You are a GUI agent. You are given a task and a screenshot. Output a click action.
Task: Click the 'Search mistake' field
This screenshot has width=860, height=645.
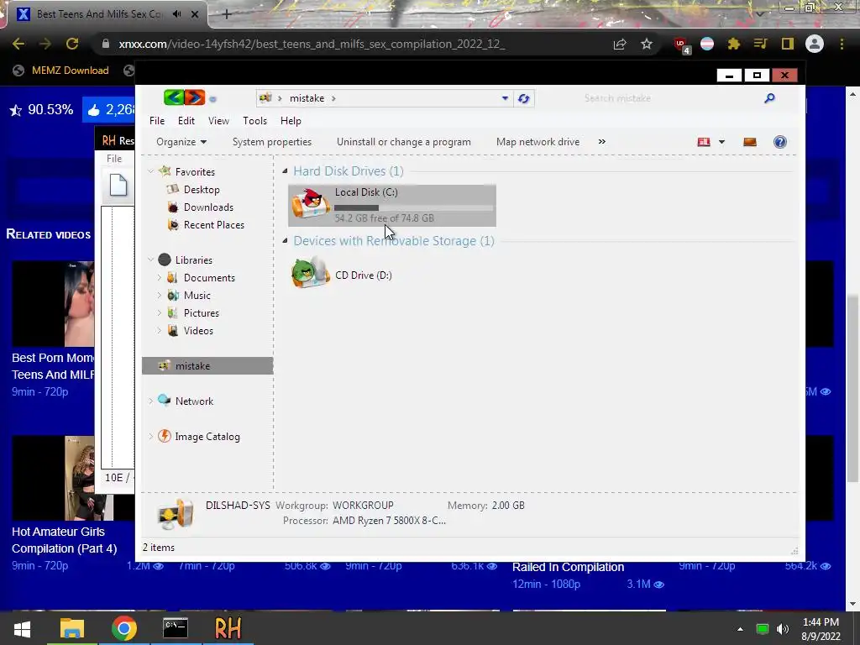[670, 98]
